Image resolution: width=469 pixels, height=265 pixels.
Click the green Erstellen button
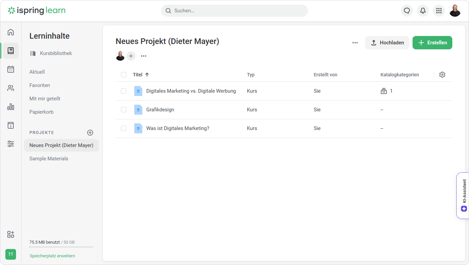(x=432, y=43)
